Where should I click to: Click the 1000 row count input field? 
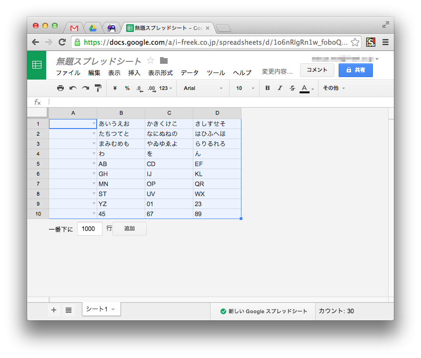(90, 229)
